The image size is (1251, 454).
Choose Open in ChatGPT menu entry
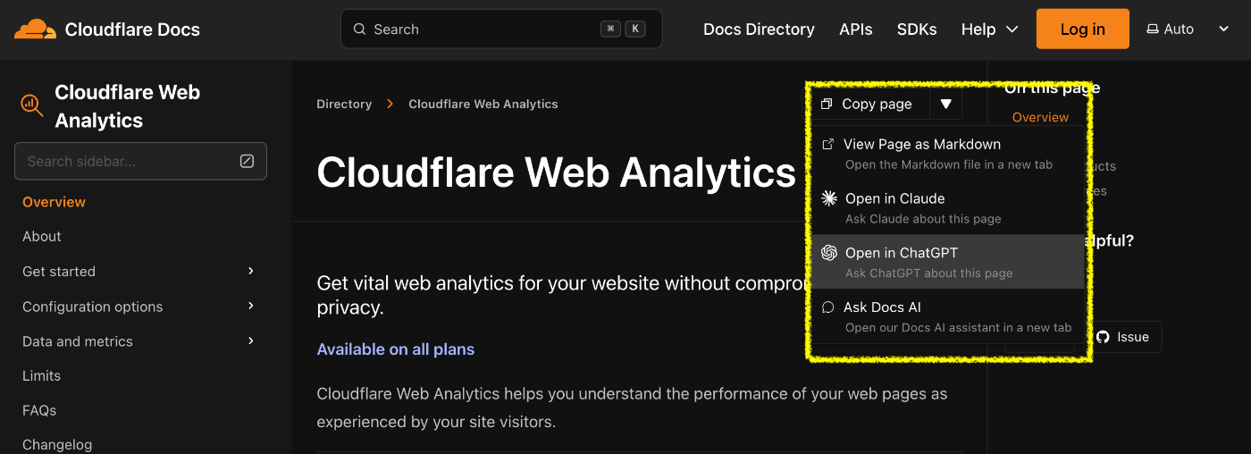click(x=947, y=262)
